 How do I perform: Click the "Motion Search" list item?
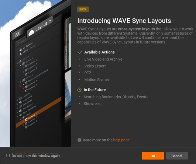pyautogui.click(x=97, y=80)
